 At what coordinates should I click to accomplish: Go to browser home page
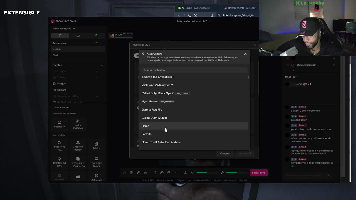pyautogui.click(x=195, y=16)
